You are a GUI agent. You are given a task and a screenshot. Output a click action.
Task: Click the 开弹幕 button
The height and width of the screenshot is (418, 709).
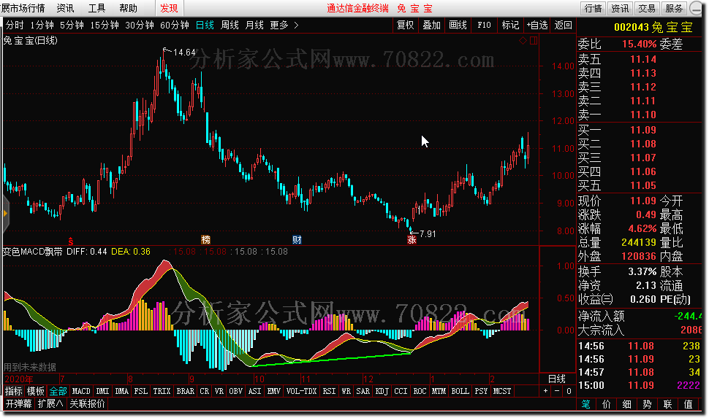18,403
